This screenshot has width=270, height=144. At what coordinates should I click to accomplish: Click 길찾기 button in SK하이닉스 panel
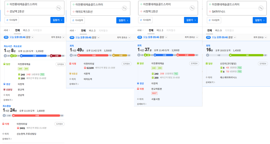260,20
